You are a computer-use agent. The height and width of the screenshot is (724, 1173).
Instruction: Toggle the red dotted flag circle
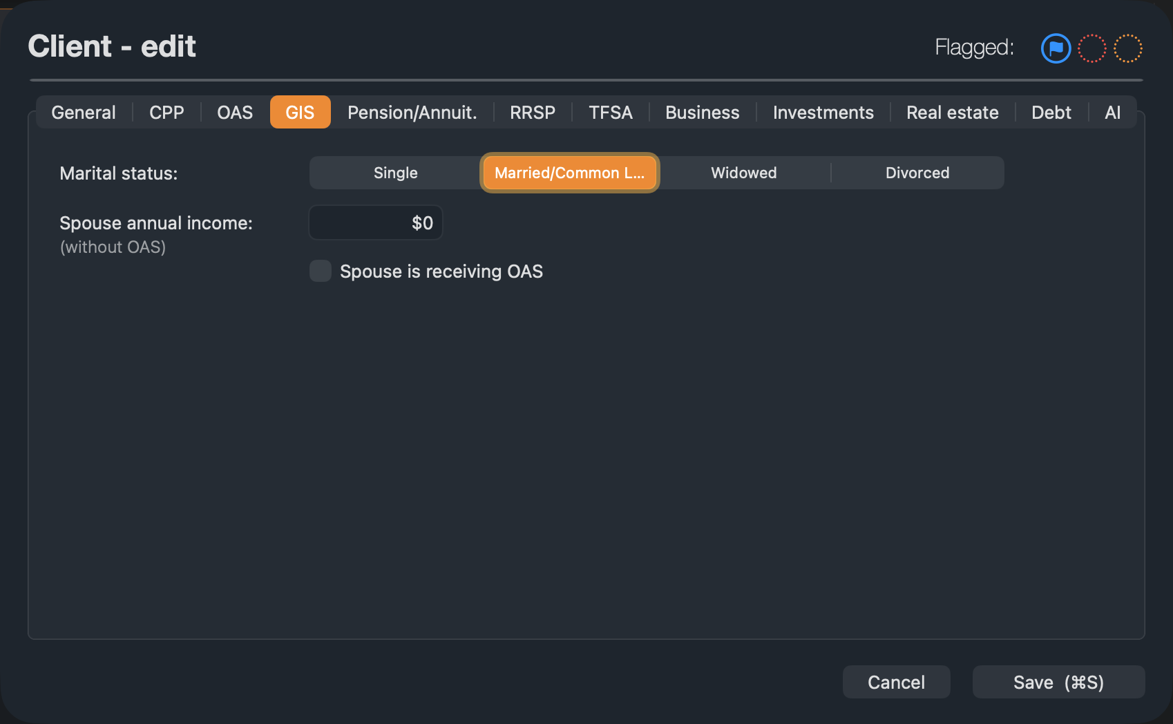[1092, 48]
